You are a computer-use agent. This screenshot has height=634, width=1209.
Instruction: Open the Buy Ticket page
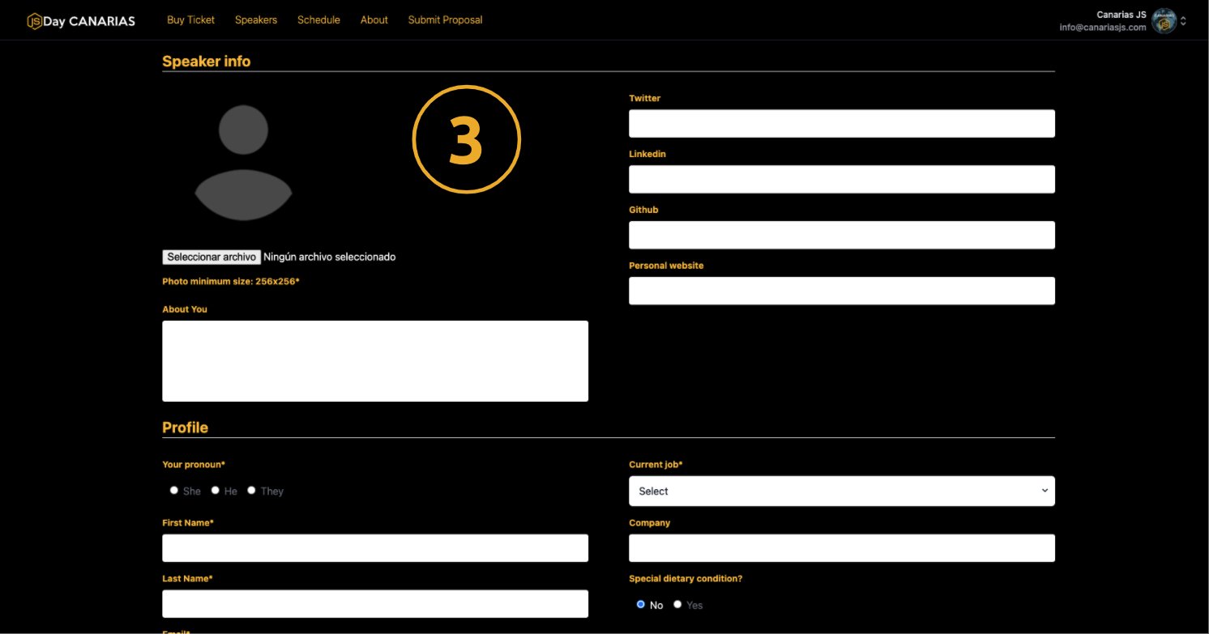[x=190, y=20]
